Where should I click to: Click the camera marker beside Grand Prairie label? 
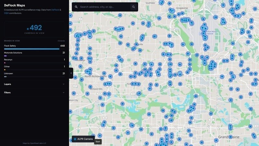231,137
